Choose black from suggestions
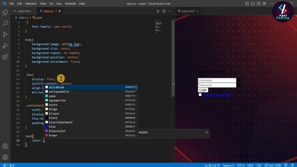This screenshot has height=167, width=297. [x=90, y=118]
